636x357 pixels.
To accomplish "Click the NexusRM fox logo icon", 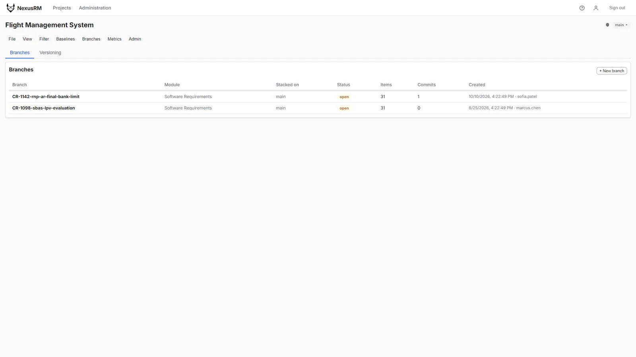I will pyautogui.click(x=10, y=8).
